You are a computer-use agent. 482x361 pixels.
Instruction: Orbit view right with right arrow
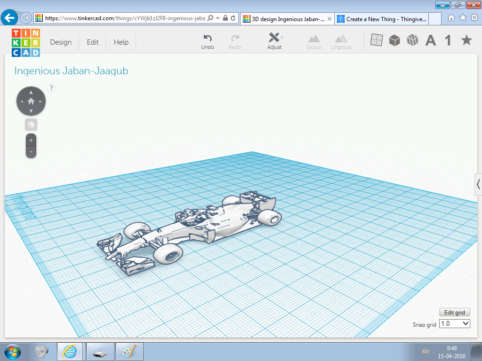coord(40,102)
